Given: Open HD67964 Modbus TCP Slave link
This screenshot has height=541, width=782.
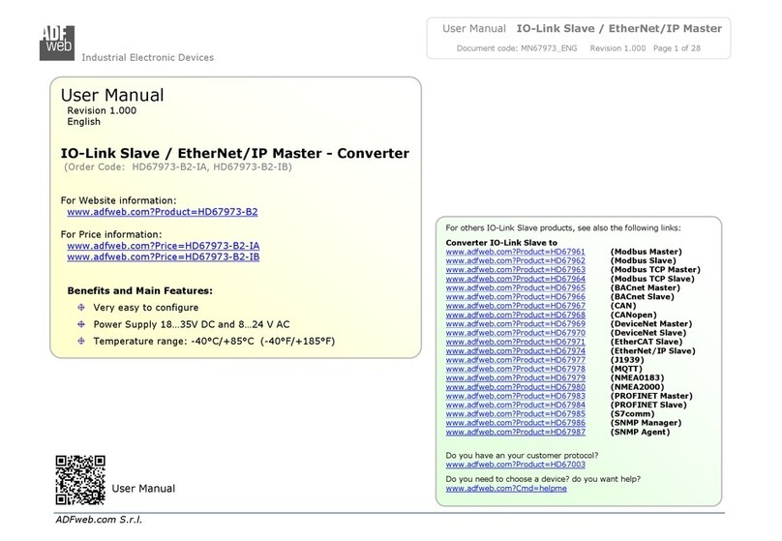Looking at the screenshot, I should (x=515, y=279).
